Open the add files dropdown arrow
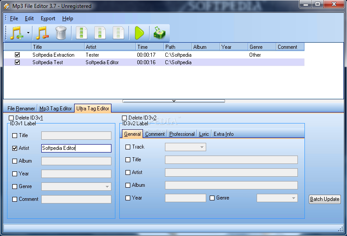This screenshot has height=236, width=347. [x=29, y=33]
